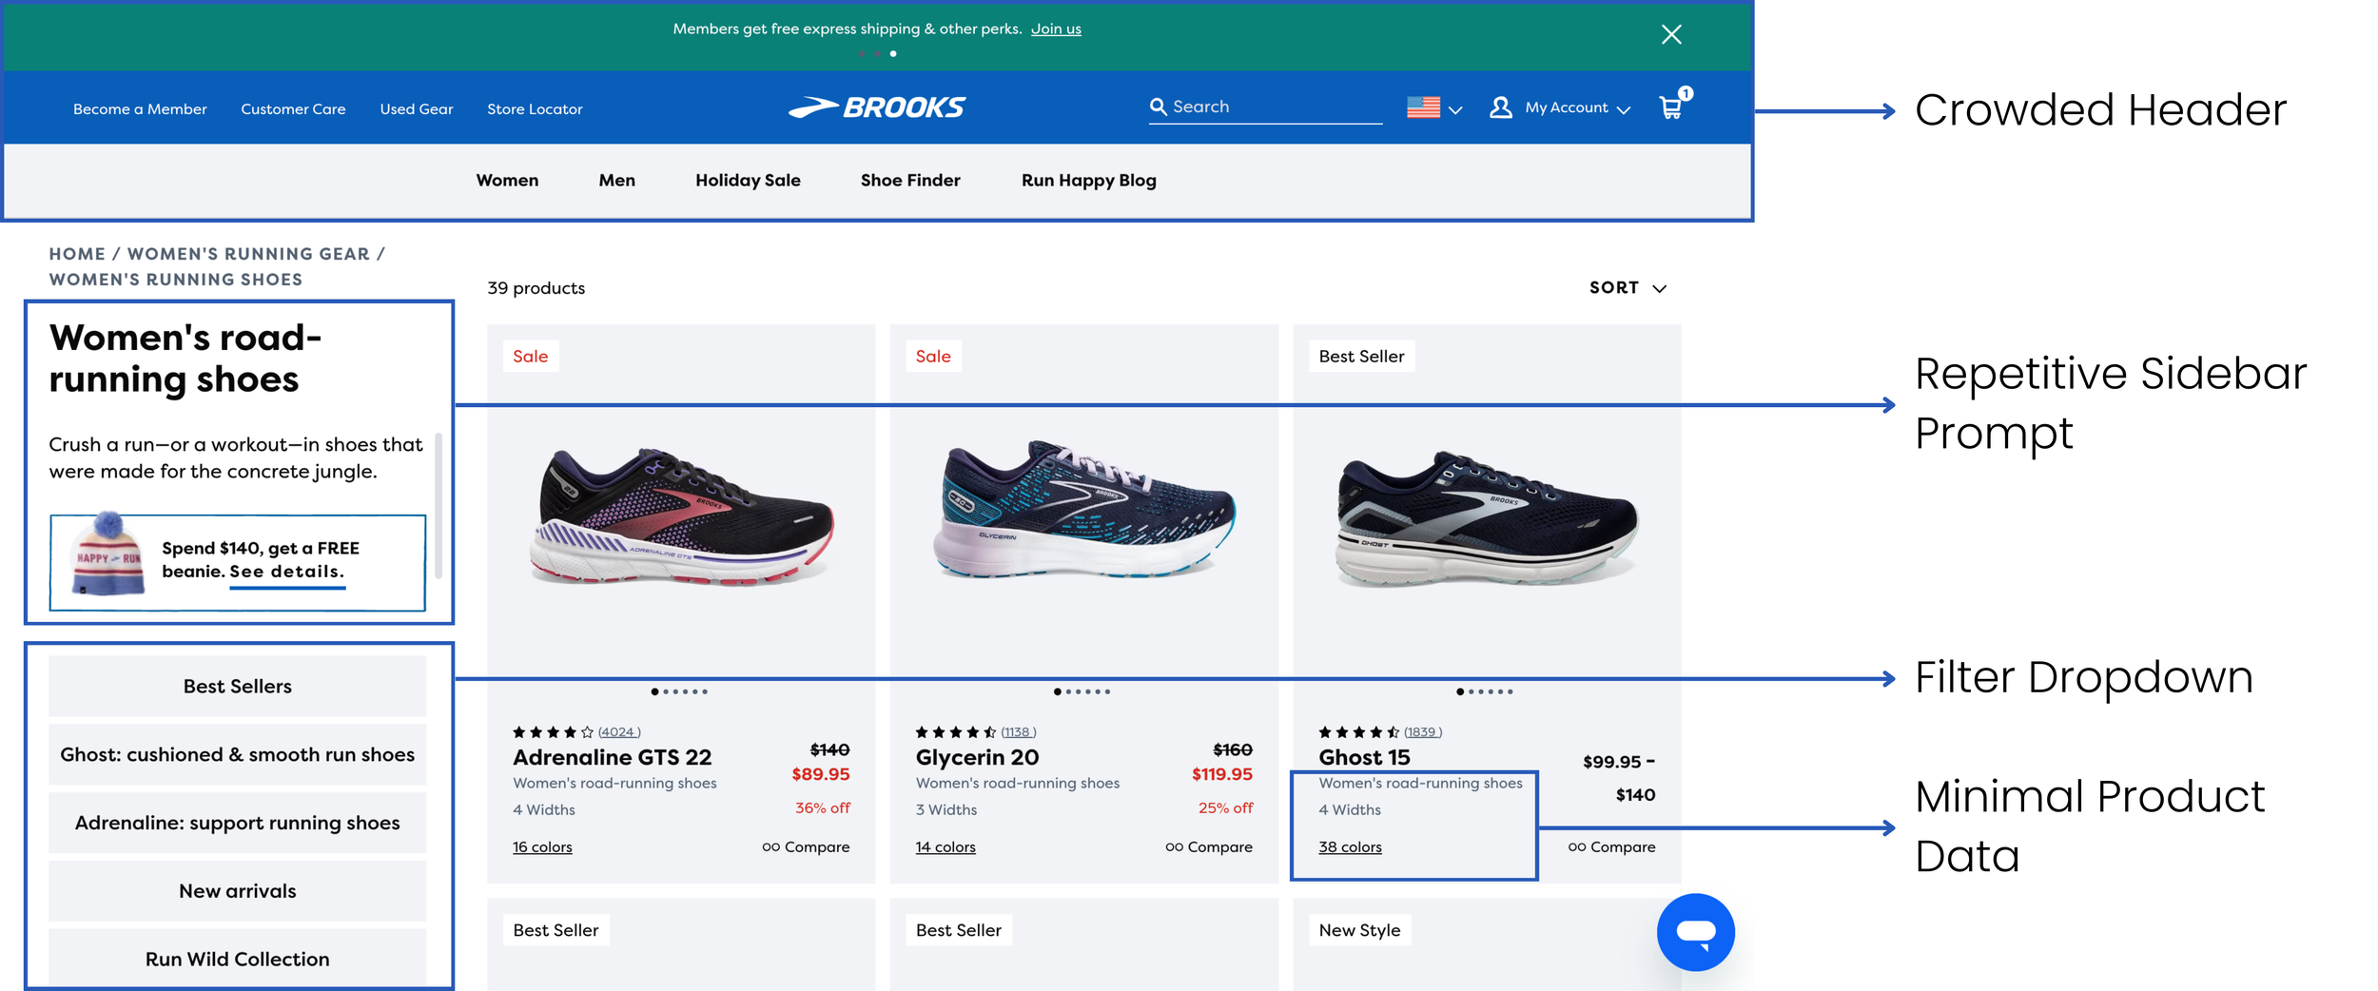Select Ghost: cushioned & smooth run shoes
The image size is (2378, 991).
pyautogui.click(x=237, y=753)
